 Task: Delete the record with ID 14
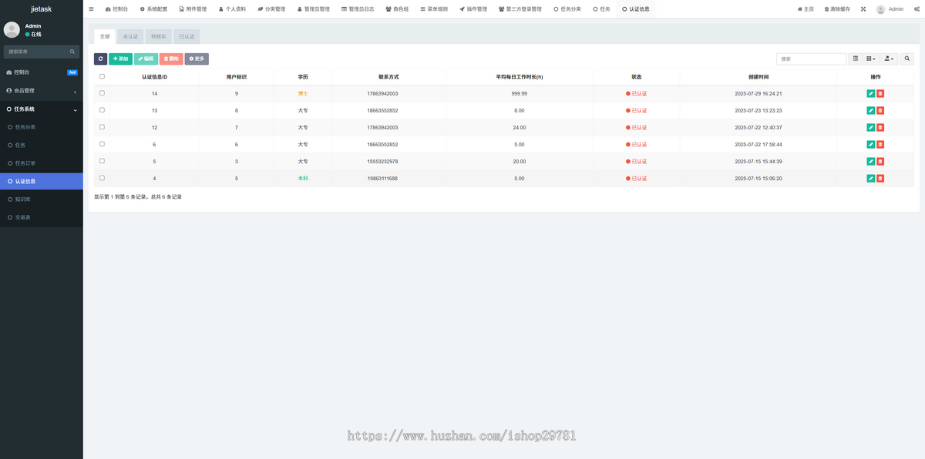(x=880, y=93)
